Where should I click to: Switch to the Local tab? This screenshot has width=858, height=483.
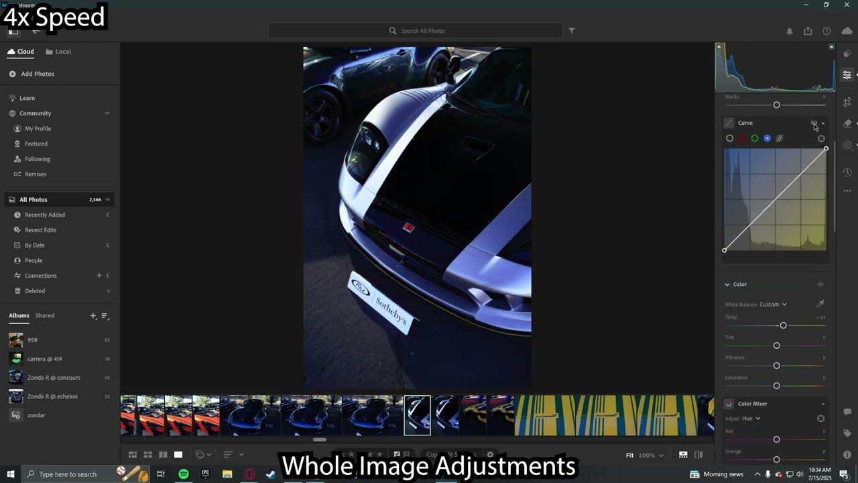58,52
